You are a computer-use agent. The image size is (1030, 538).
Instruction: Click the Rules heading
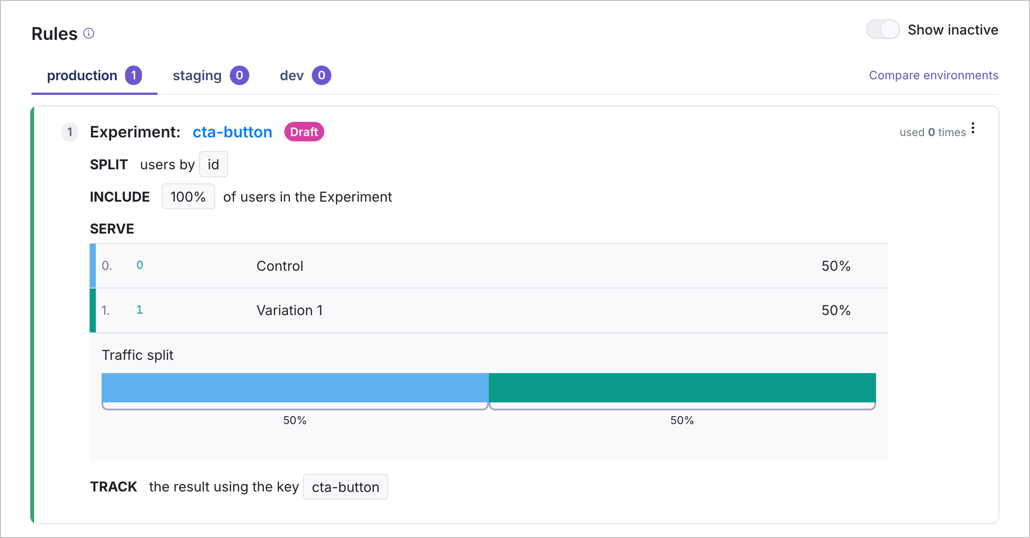click(55, 34)
